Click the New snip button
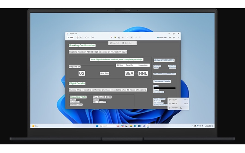 (x=71, y=38)
